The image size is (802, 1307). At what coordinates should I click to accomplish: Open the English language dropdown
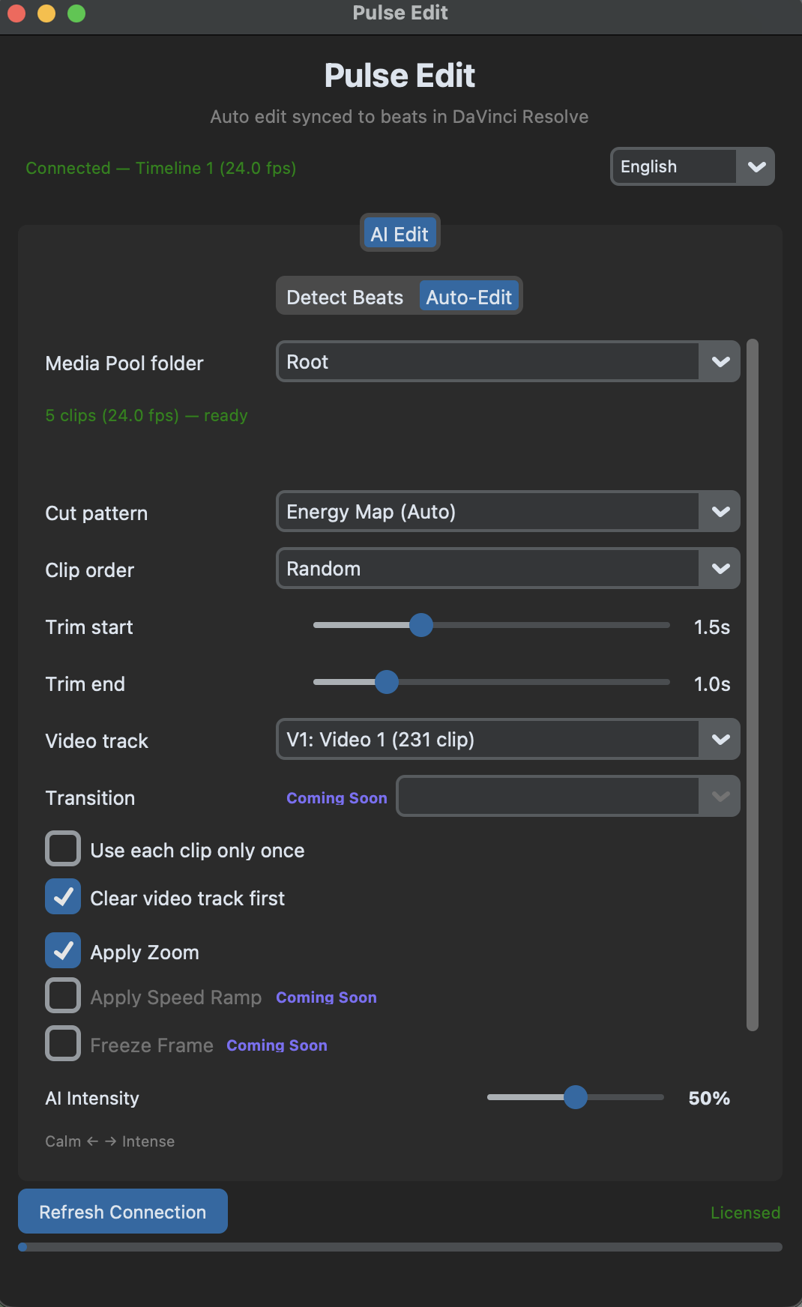[692, 166]
